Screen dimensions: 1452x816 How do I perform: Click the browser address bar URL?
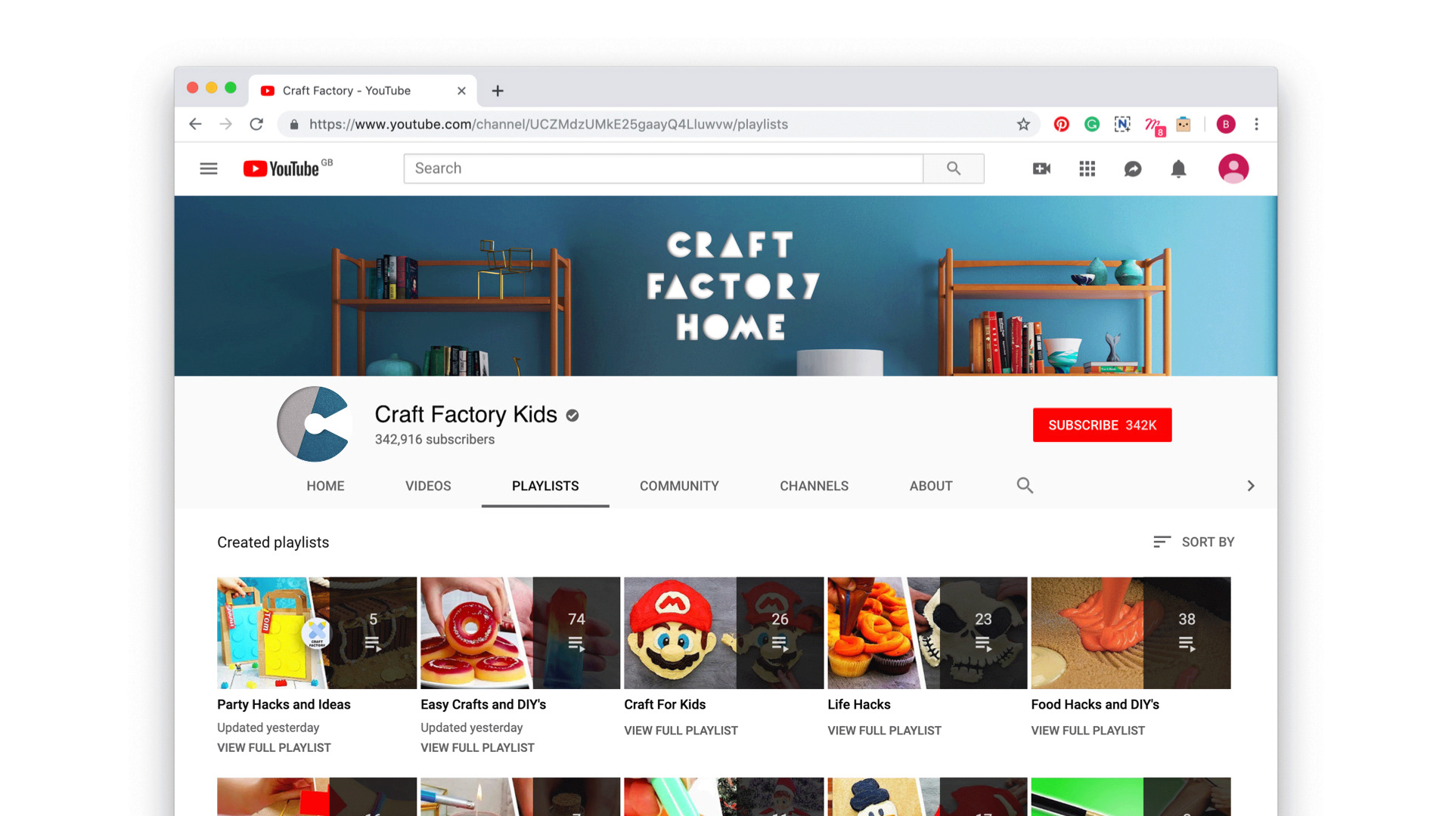coord(548,124)
